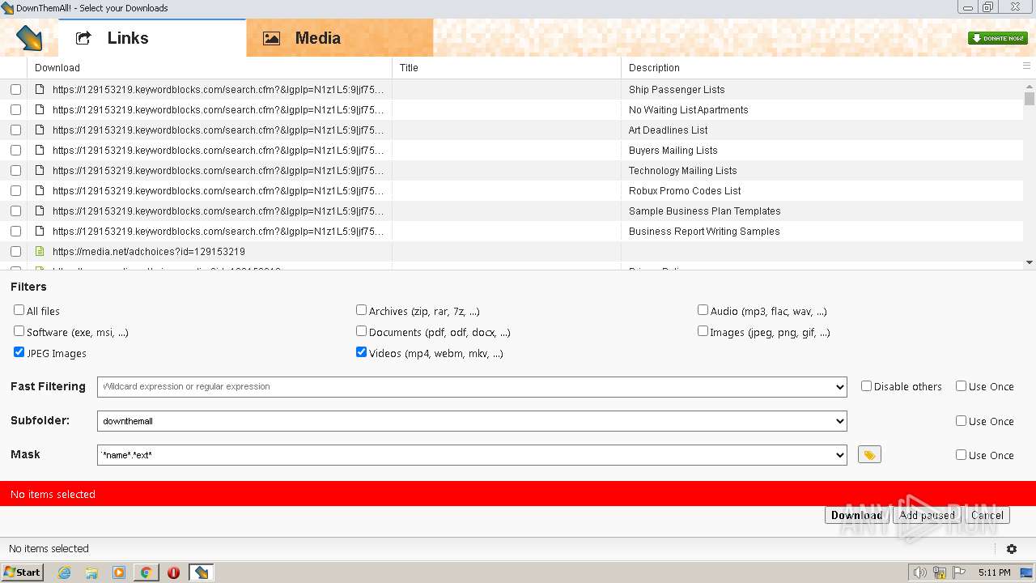This screenshot has width=1036, height=583.
Task: Tick Use Once for Subfolder
Action: pyautogui.click(x=961, y=421)
